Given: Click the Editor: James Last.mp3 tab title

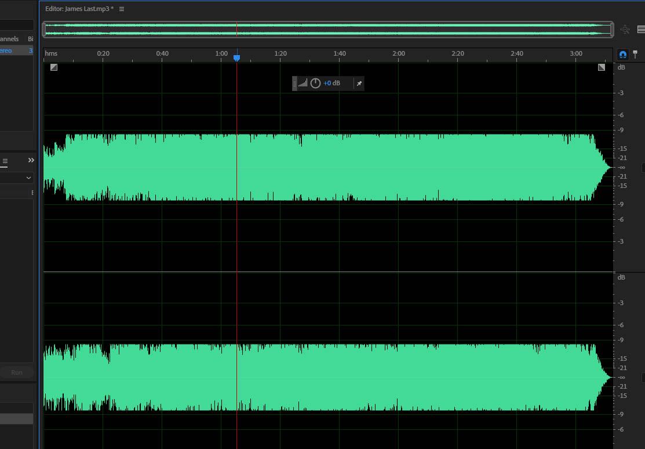Looking at the screenshot, I should (79, 9).
